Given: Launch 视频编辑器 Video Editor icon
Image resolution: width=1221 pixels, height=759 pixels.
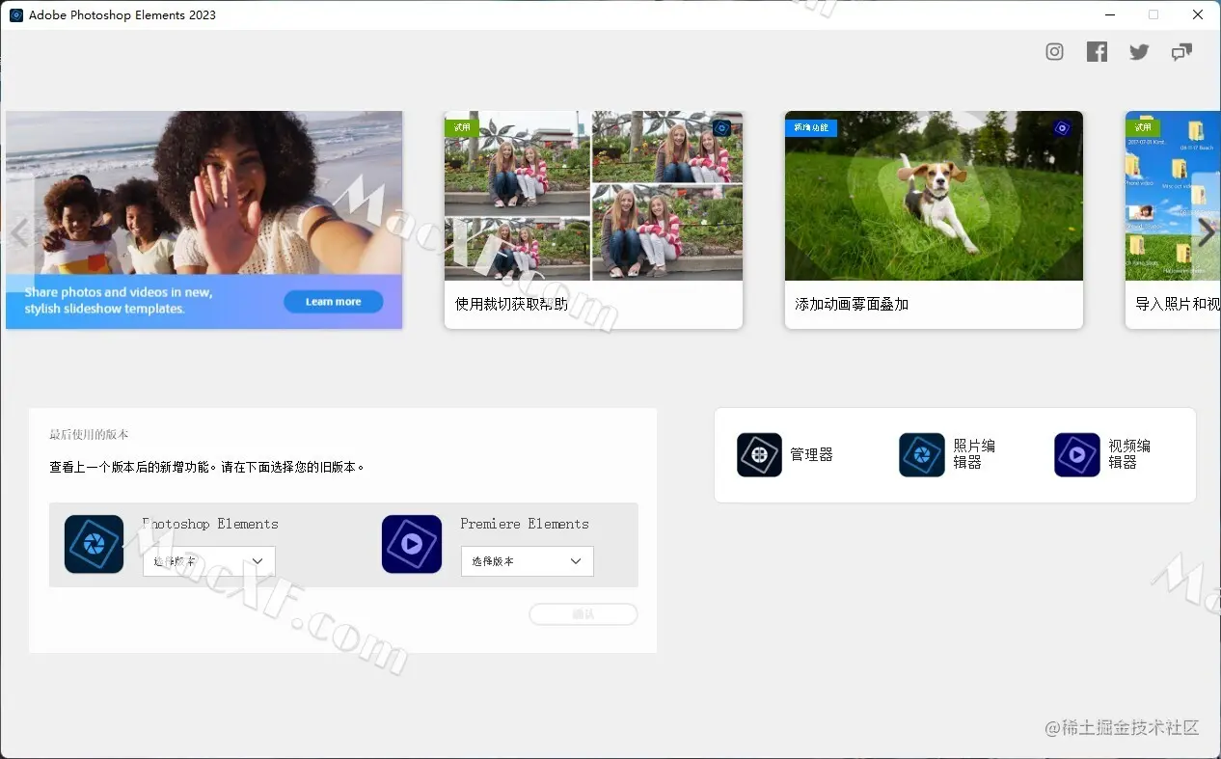Looking at the screenshot, I should [x=1077, y=454].
